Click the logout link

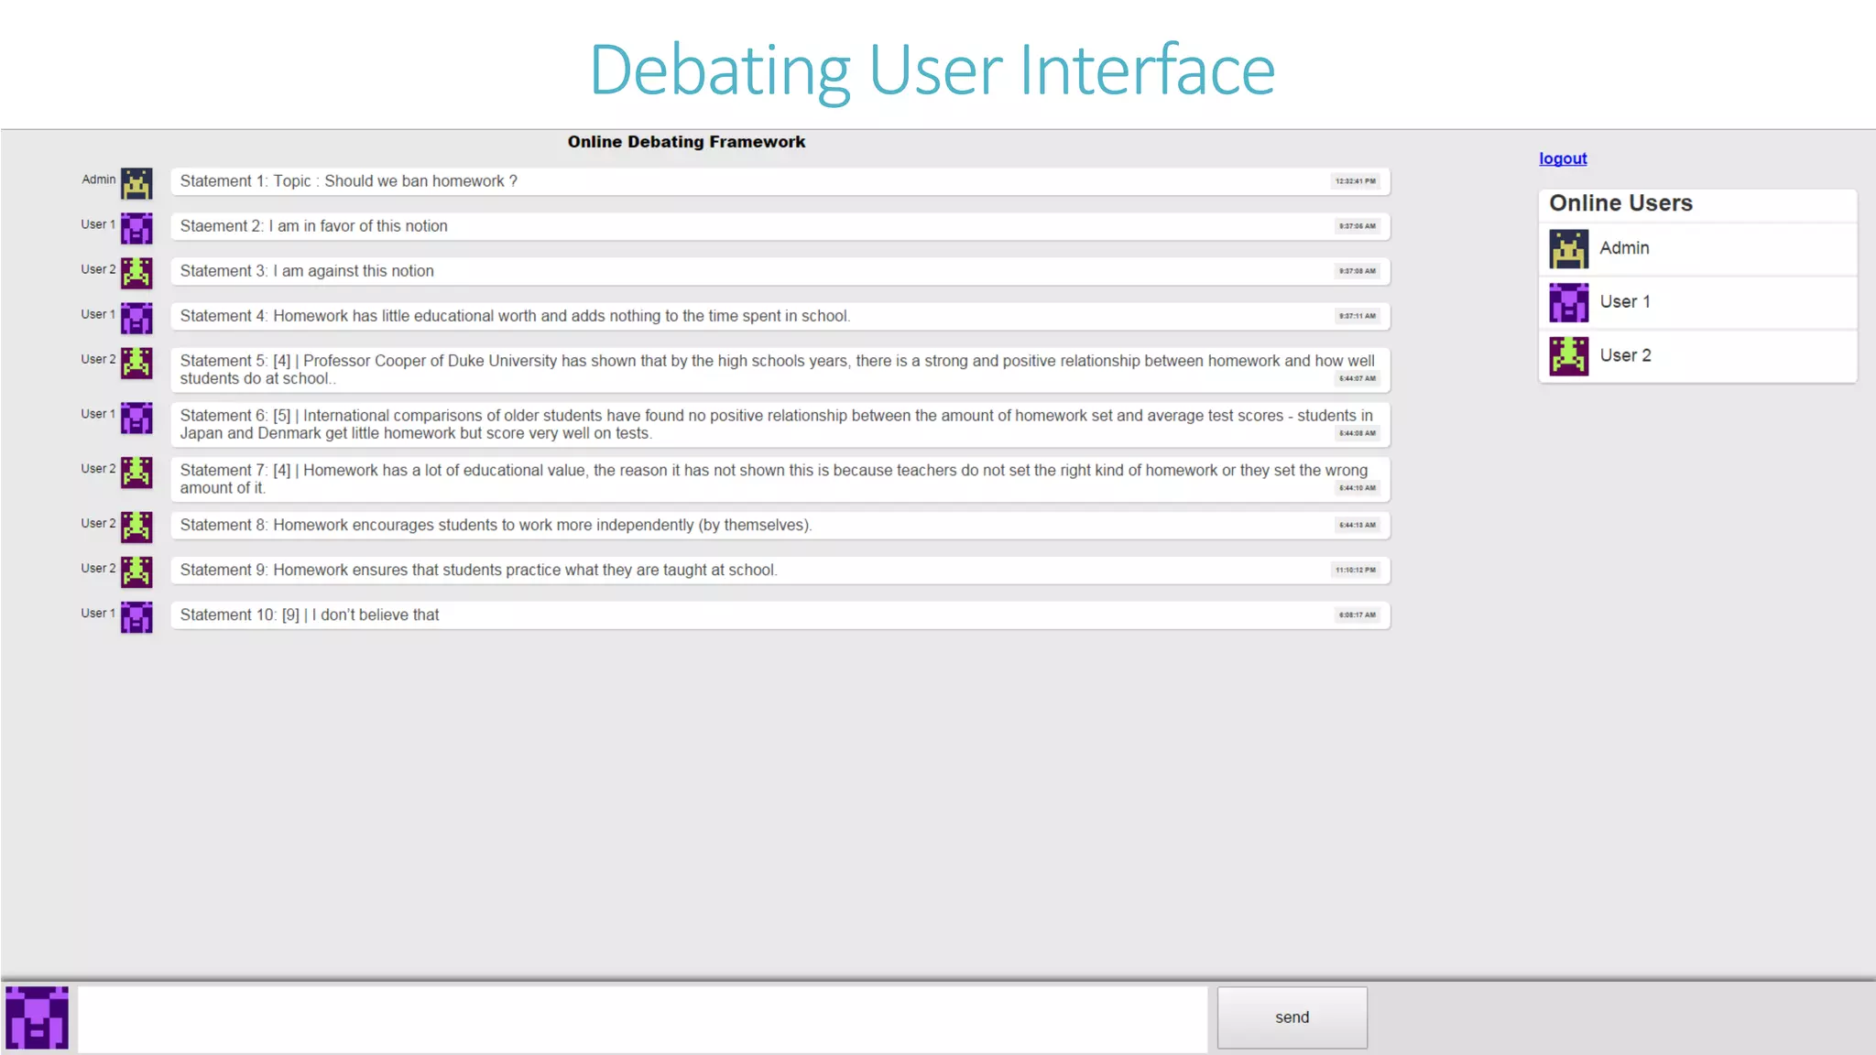1563,158
